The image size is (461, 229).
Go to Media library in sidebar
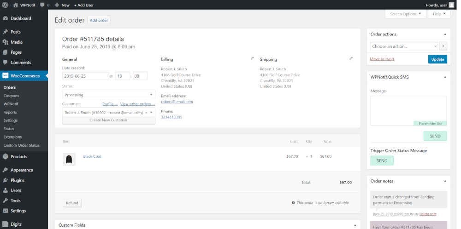point(17,42)
